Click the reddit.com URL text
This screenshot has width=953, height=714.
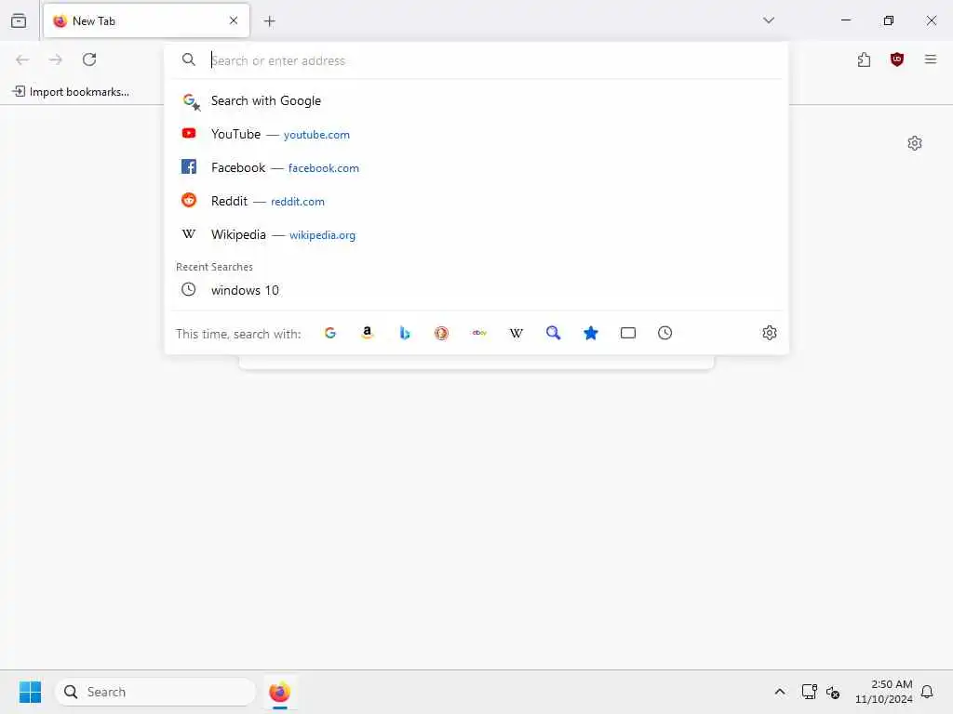pos(297,202)
